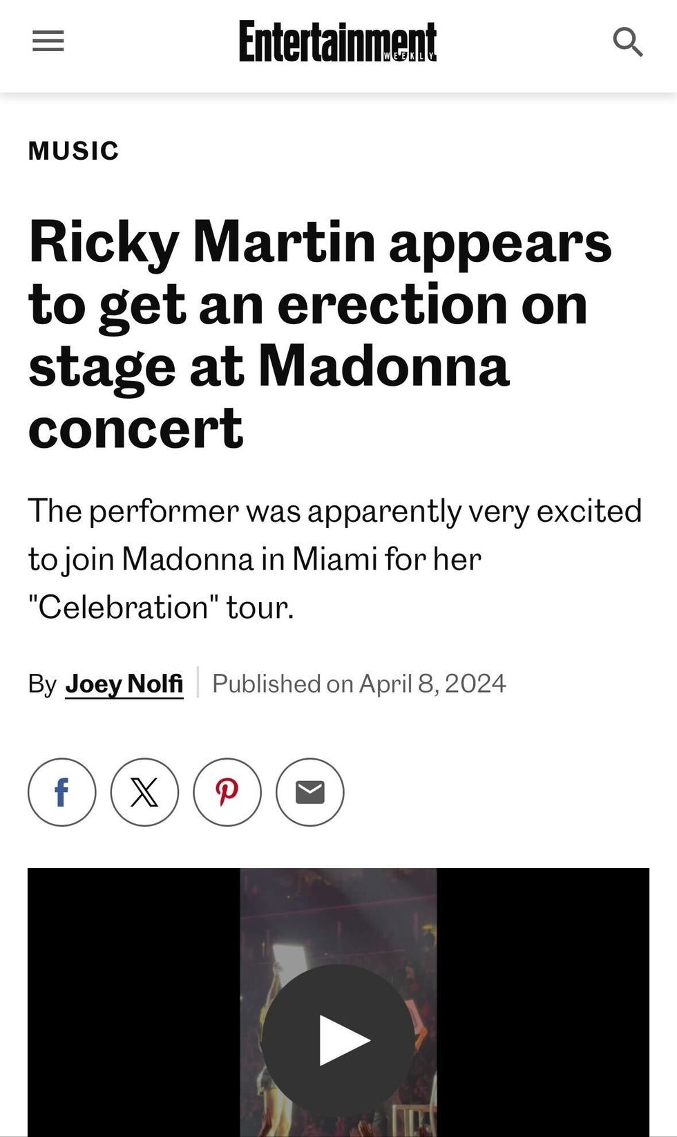Select the Facebook share circle icon
The width and height of the screenshot is (677, 1137).
coord(61,792)
